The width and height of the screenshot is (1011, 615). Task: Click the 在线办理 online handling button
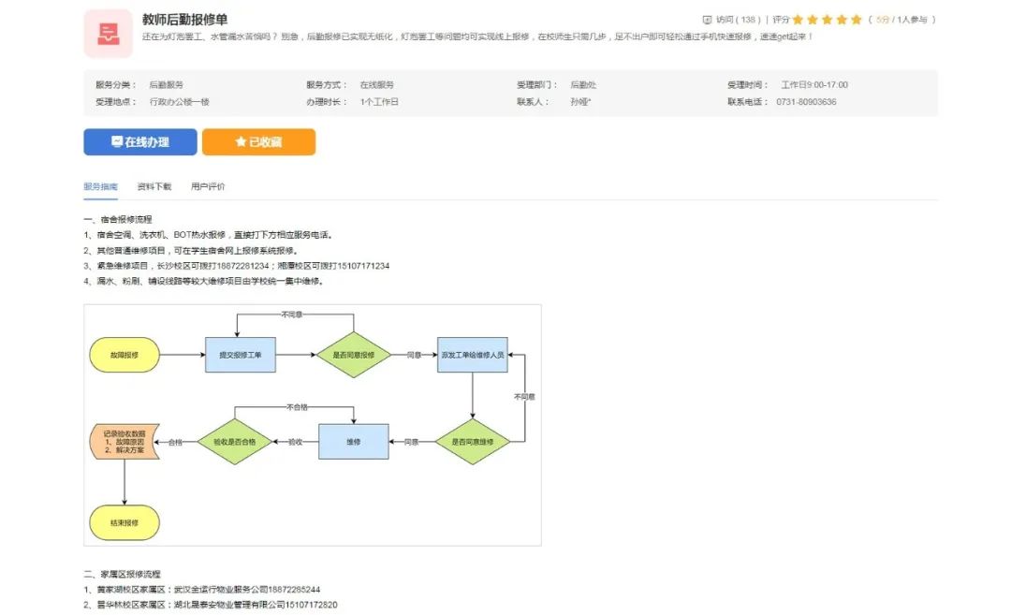coord(140,142)
